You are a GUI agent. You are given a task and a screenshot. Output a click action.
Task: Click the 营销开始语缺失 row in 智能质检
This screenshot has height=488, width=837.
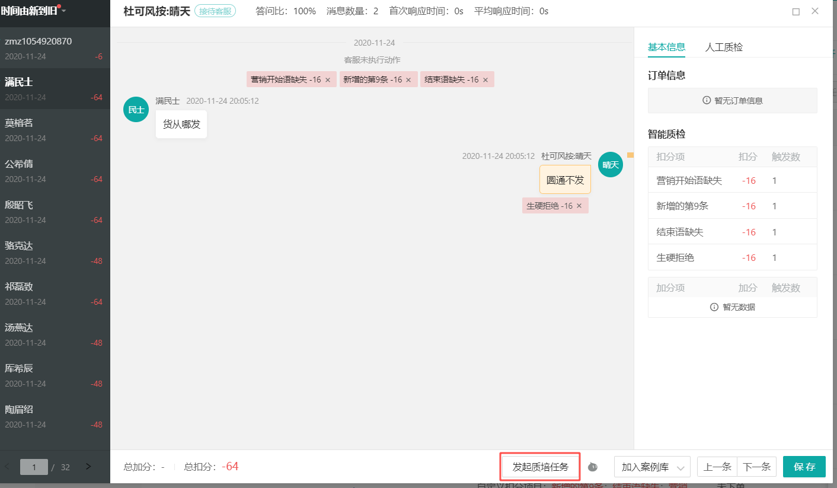[x=732, y=180]
